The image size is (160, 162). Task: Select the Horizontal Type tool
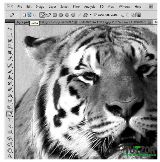[x=10, y=120]
